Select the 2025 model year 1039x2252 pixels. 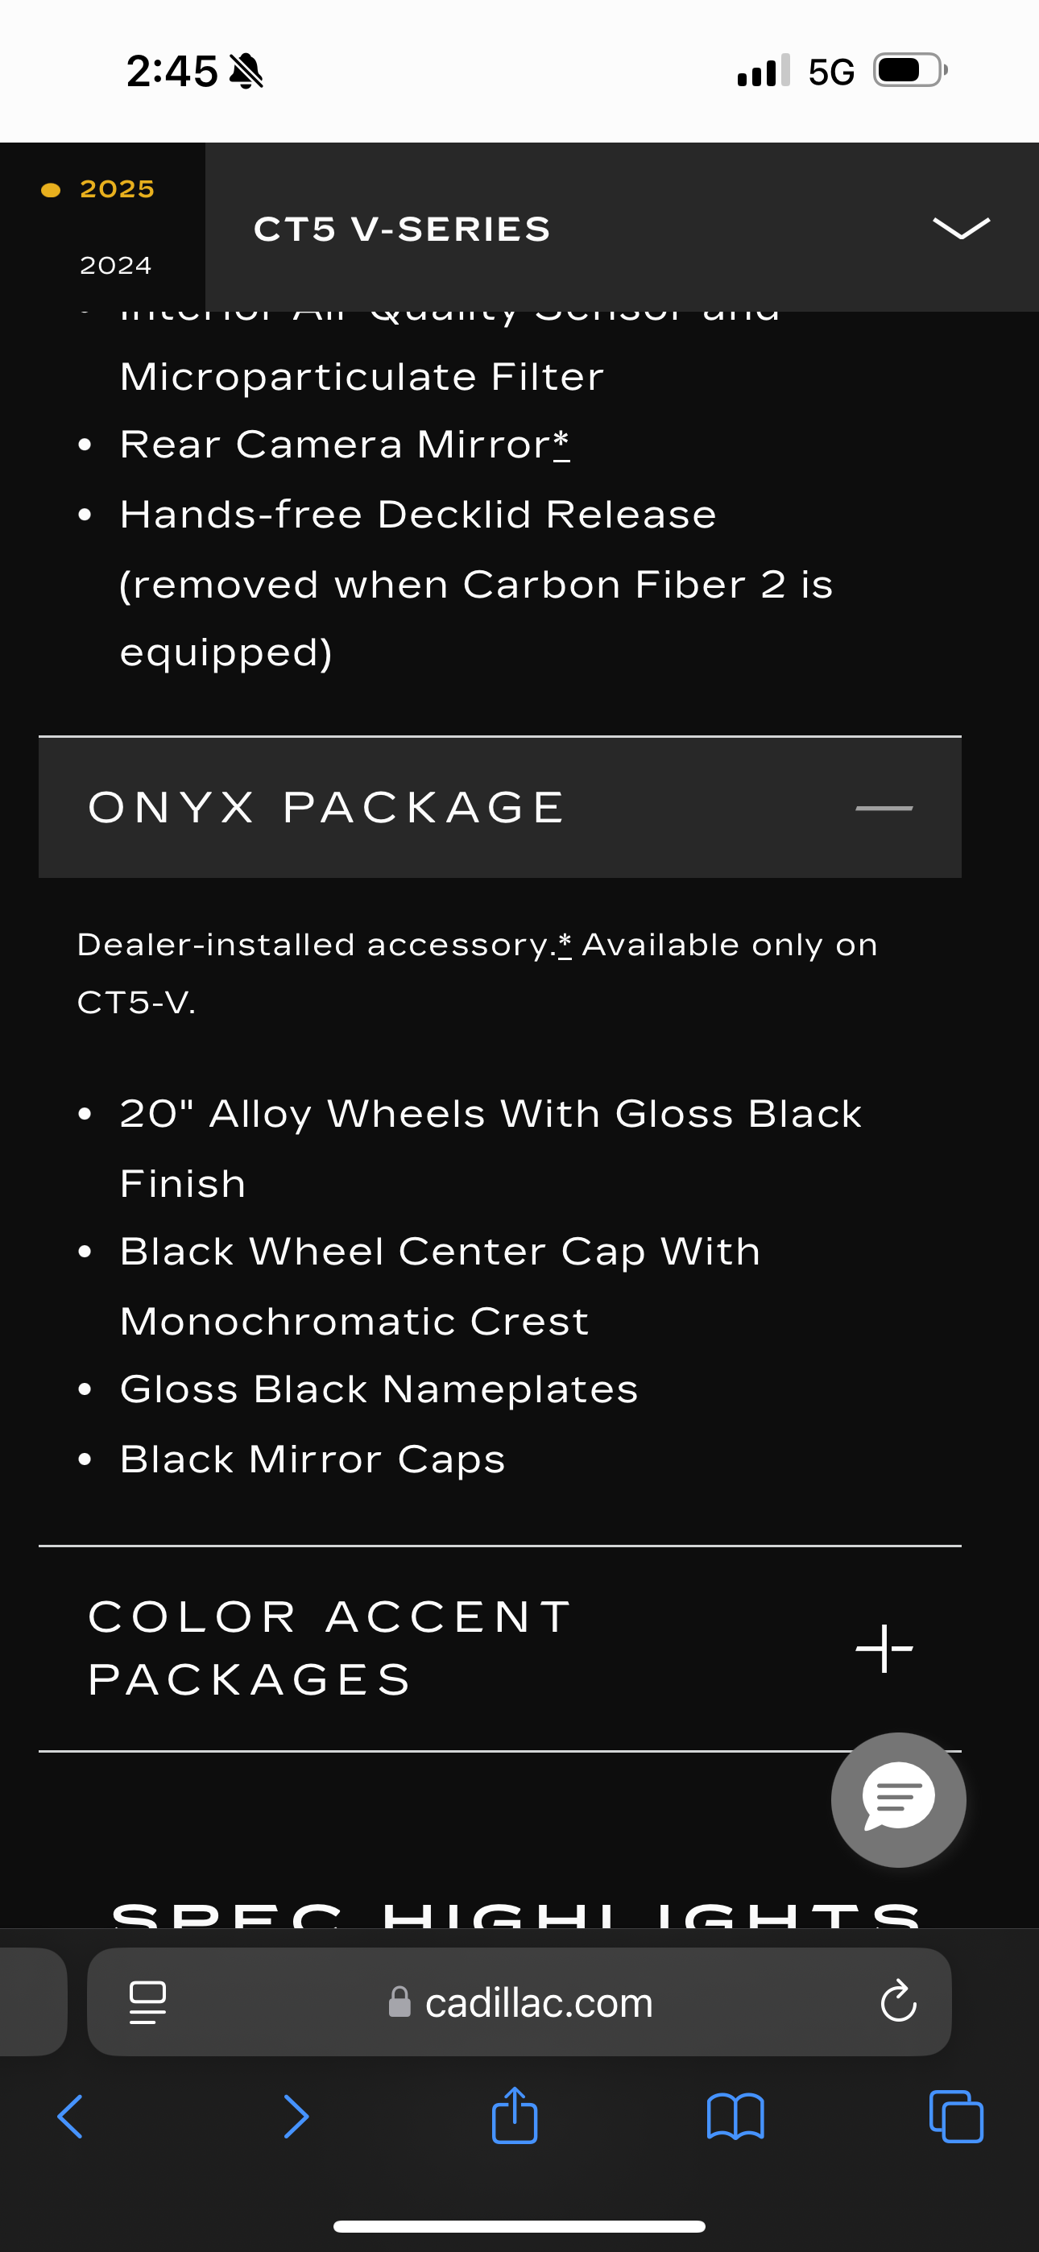tap(116, 188)
